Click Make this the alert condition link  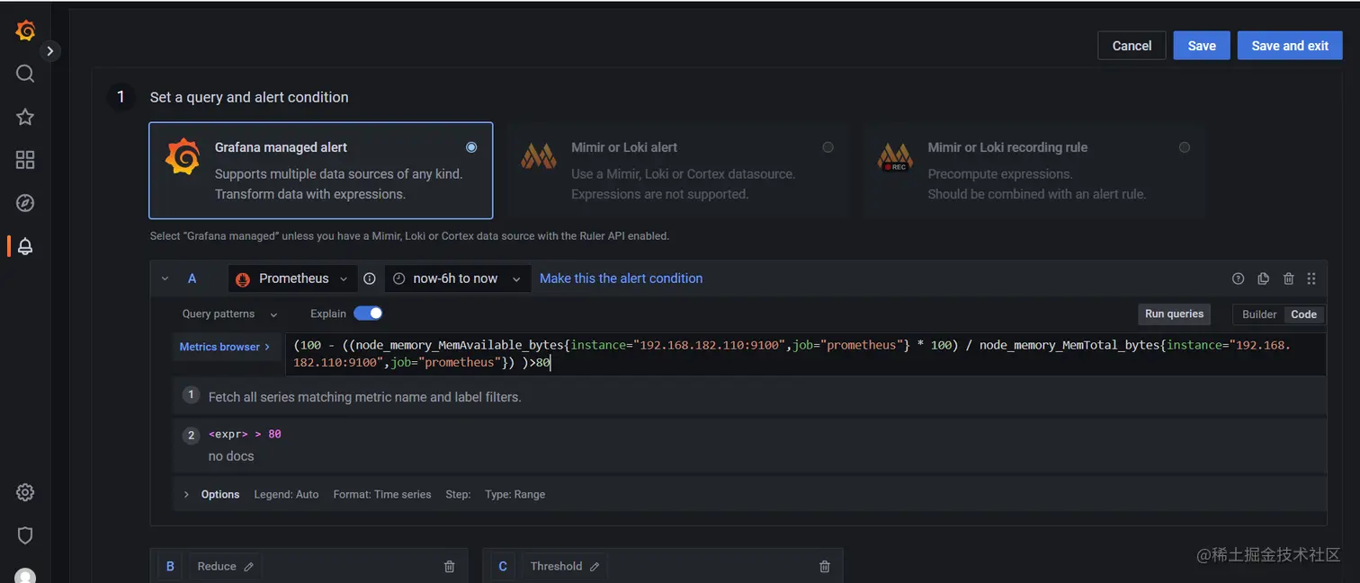tap(622, 278)
